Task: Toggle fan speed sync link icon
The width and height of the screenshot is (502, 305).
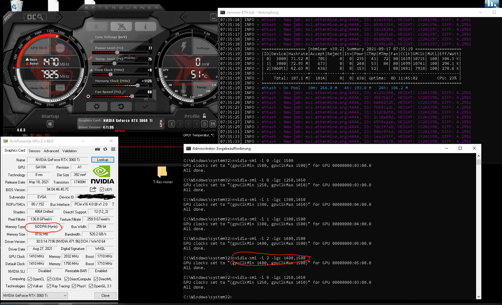Action: tap(124, 92)
